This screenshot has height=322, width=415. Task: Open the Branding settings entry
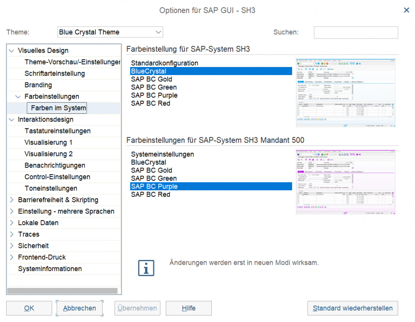point(38,85)
